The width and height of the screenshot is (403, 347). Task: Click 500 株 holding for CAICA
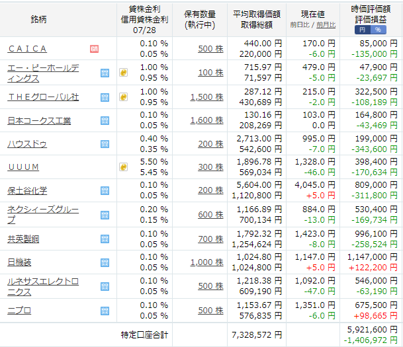point(210,49)
